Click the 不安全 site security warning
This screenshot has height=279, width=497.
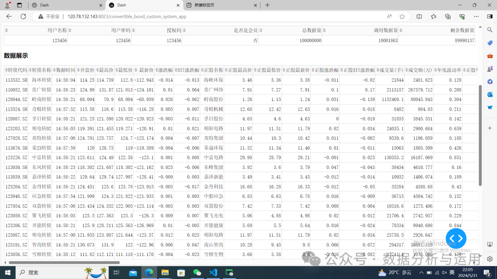[x=49, y=17]
